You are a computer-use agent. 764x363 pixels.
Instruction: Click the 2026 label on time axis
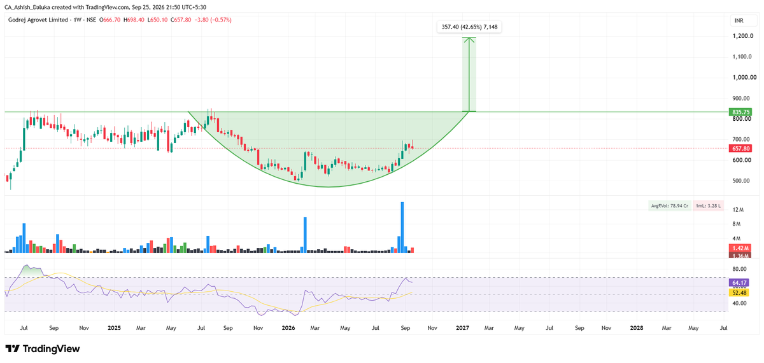(x=288, y=328)
